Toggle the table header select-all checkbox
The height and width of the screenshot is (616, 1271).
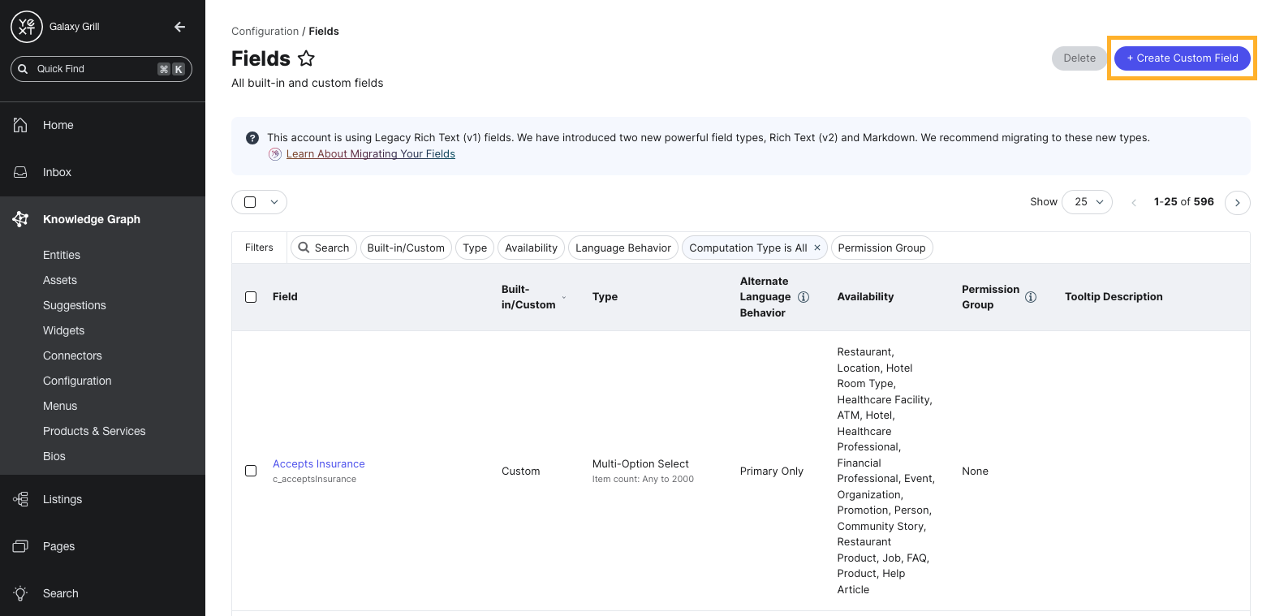click(251, 296)
